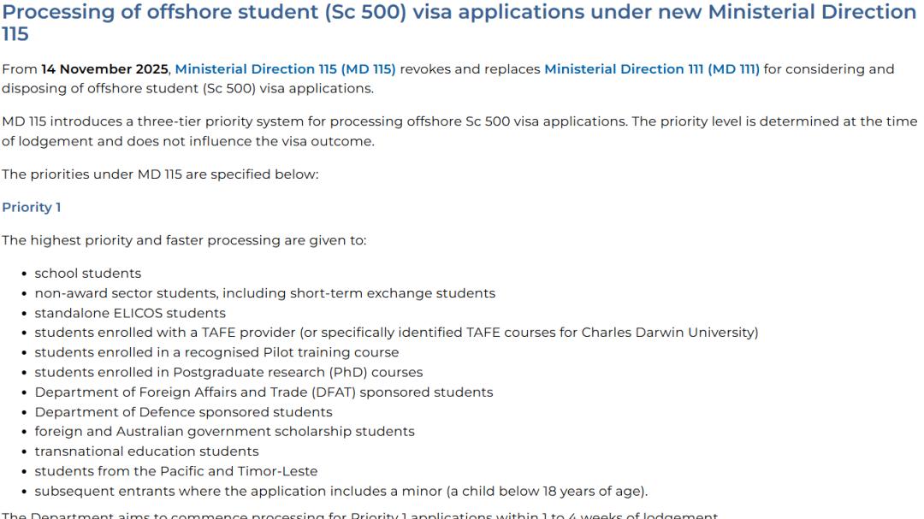Click the non-award sector students bullet

[x=264, y=293]
